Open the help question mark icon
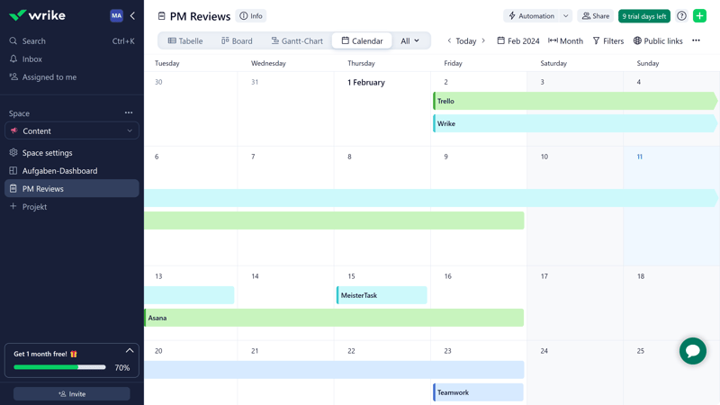The width and height of the screenshot is (720, 405). 681,16
